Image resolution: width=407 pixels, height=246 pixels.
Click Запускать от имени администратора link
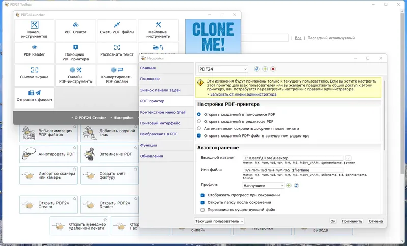pyautogui.click(x=243, y=94)
